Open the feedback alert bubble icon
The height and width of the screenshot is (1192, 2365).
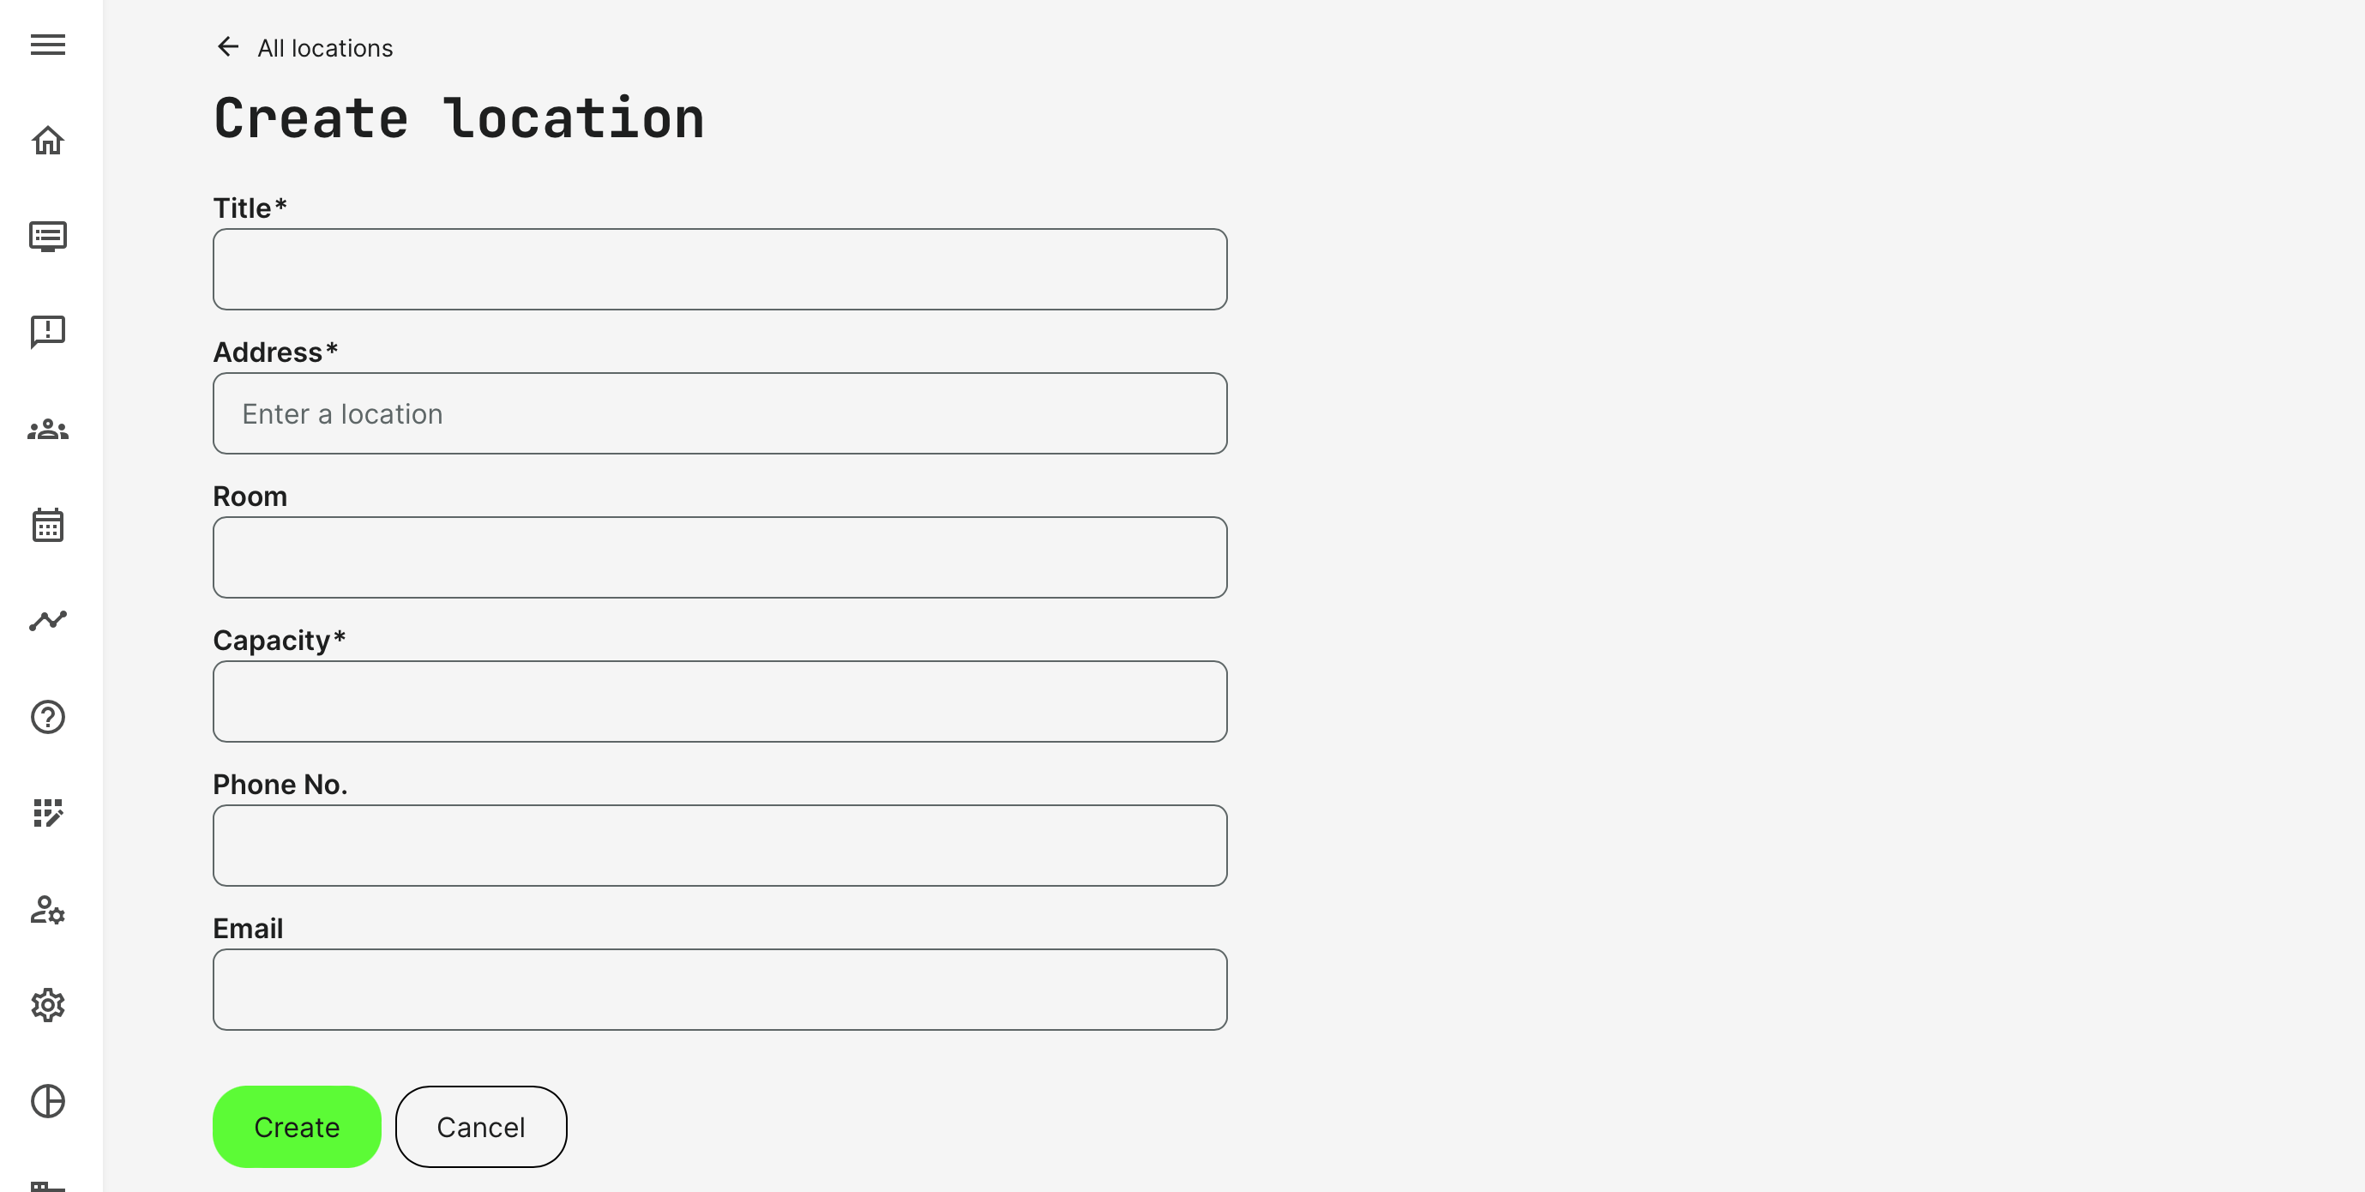click(48, 332)
